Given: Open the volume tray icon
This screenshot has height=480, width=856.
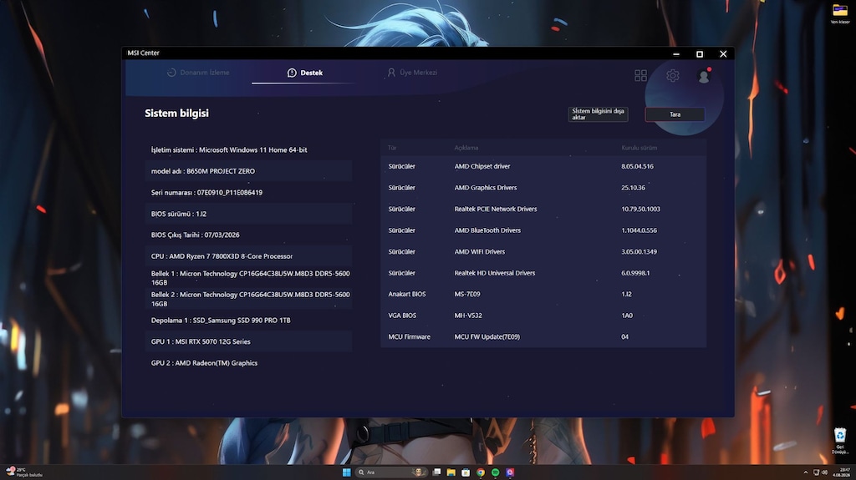Looking at the screenshot, I should [824, 472].
